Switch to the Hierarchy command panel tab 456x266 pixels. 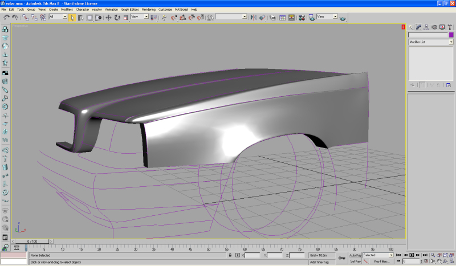426,27
